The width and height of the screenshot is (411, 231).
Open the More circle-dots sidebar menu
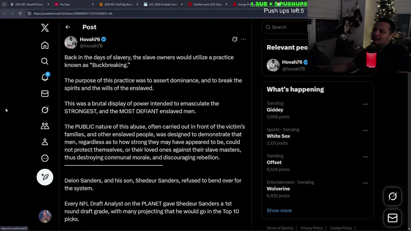click(x=45, y=158)
